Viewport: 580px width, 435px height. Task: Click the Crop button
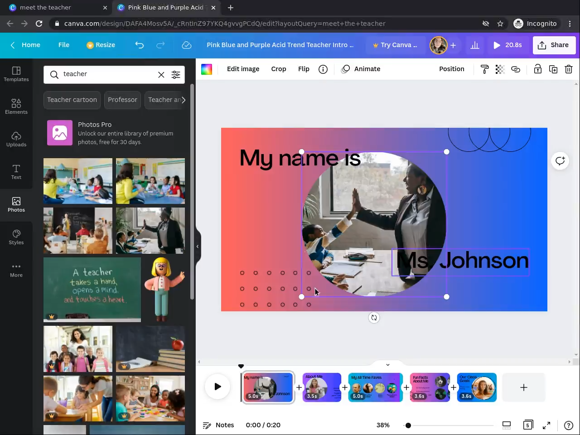coord(279,69)
